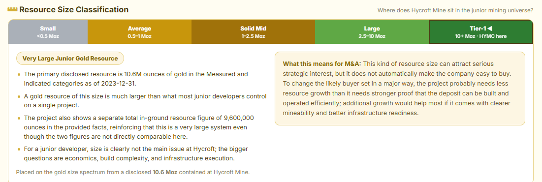The height and width of the screenshot is (182, 542).
Task: Click the Resource Size Classification heading
Action: [x=74, y=10]
